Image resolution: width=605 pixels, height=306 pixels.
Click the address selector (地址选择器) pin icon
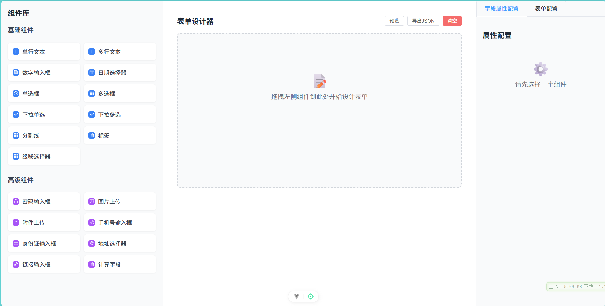tap(92, 243)
